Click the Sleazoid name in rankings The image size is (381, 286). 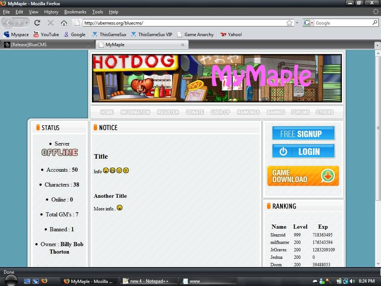[278, 235]
